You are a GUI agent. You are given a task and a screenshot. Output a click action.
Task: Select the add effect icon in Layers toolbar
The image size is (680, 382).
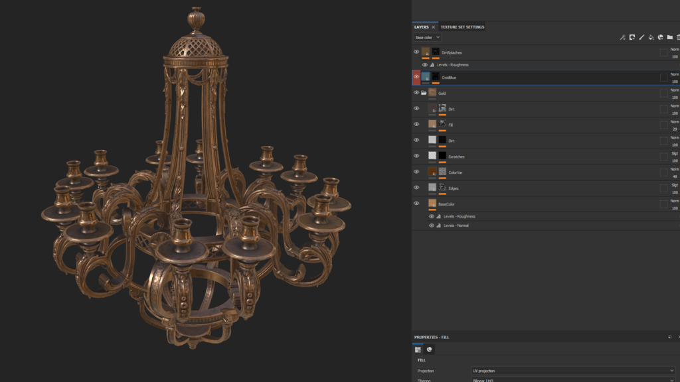[623, 38]
